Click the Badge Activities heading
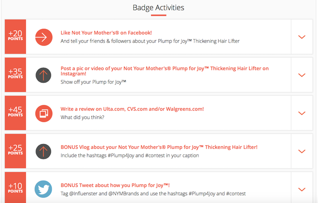318x203 pixels. tap(158, 7)
